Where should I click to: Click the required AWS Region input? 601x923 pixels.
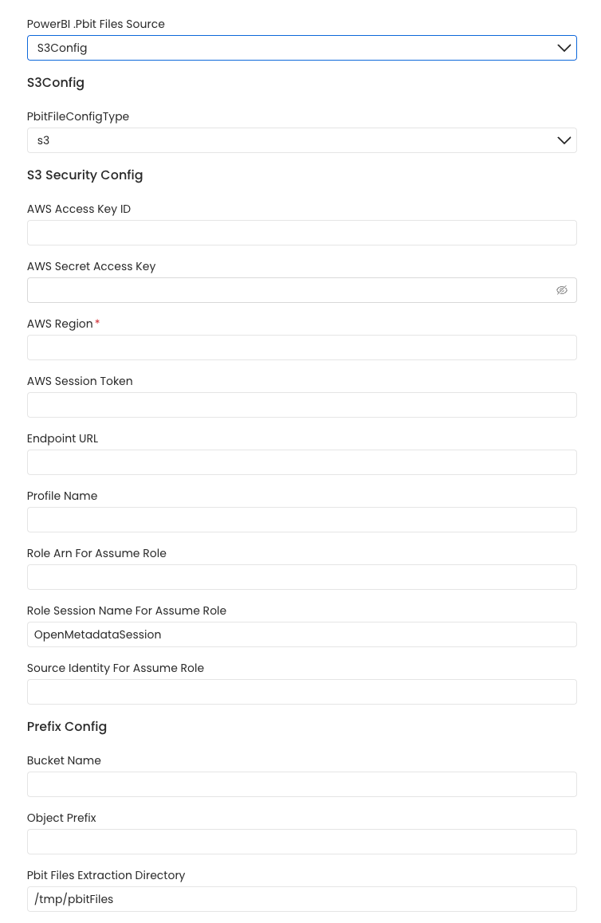301,347
